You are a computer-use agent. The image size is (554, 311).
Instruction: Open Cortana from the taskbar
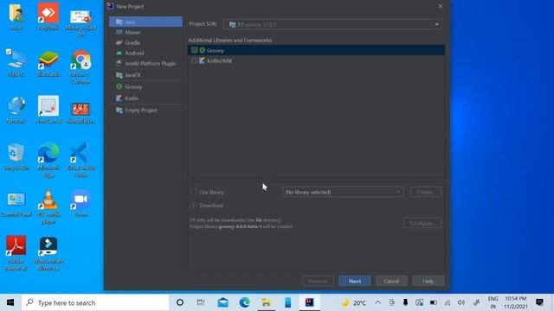[x=180, y=302]
